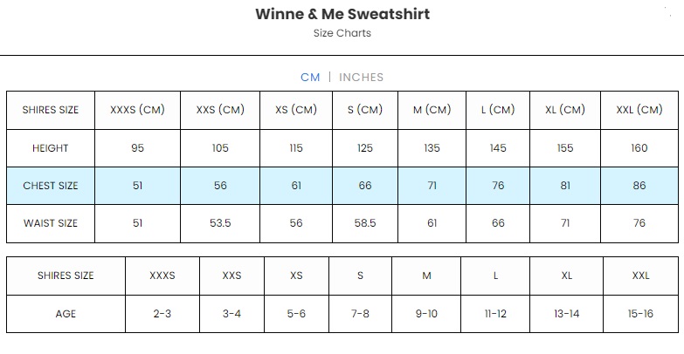The image size is (684, 354).
Task: Click age range 15-16 cell
Action: (x=640, y=314)
